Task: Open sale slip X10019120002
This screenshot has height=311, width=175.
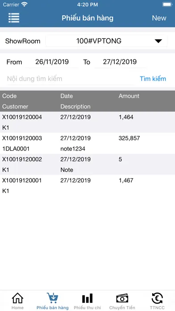Action: click(22, 159)
